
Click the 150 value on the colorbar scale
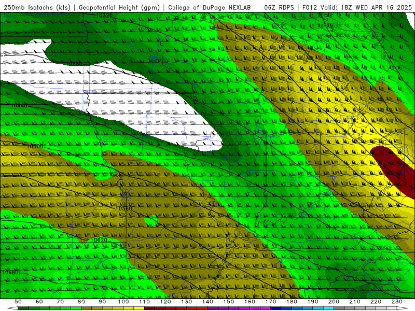tap(229, 302)
